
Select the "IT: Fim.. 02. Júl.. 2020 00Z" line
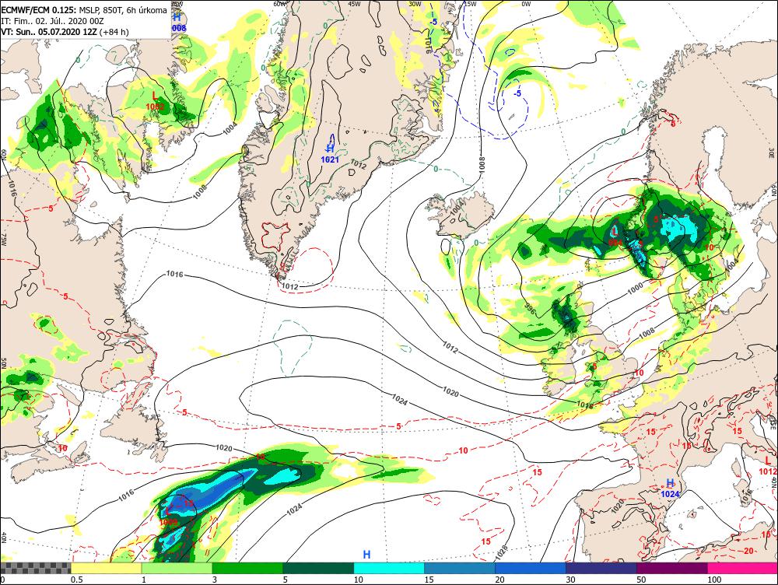53,21
